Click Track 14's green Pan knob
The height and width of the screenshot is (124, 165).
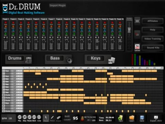click(104, 34)
